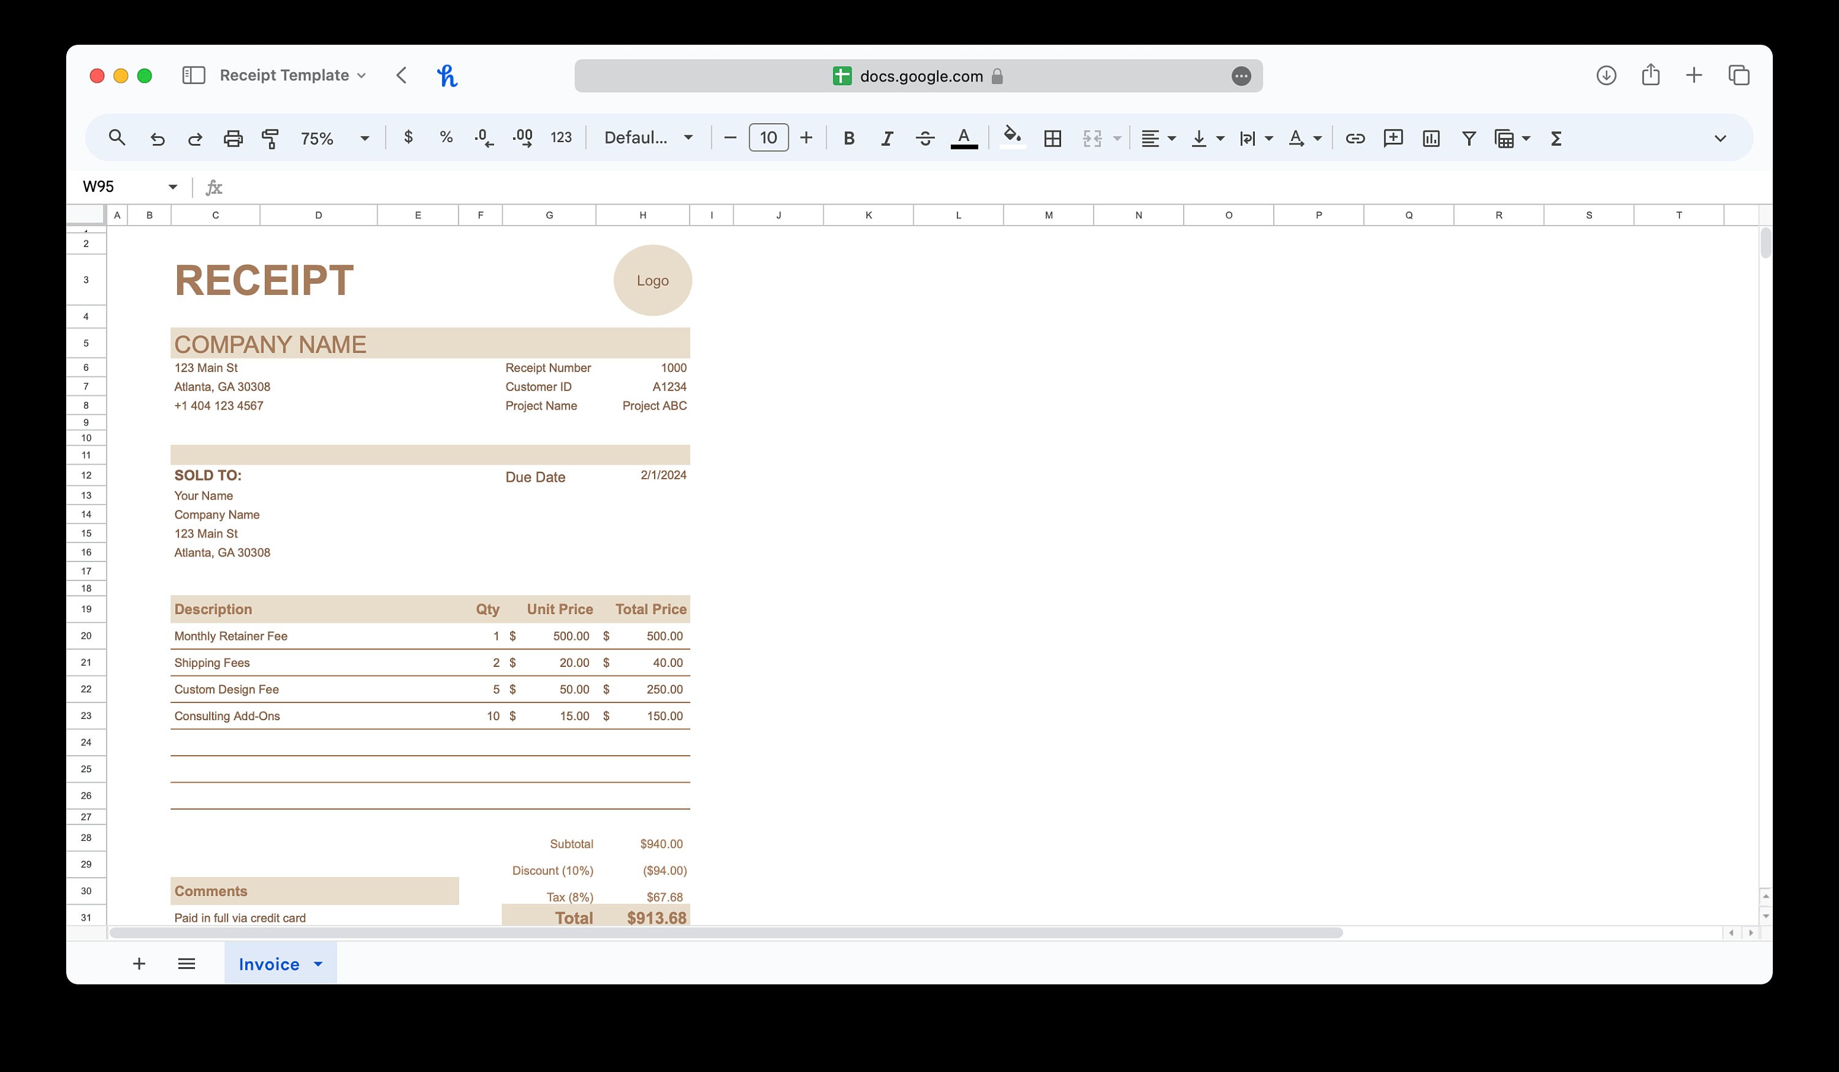Open the all sheets list
This screenshot has height=1072, width=1839.
click(x=187, y=964)
